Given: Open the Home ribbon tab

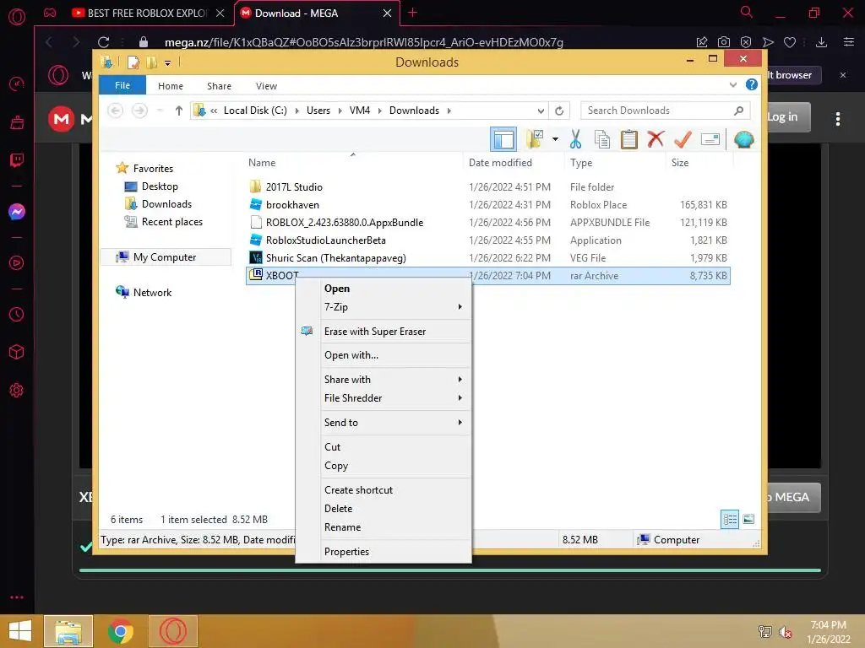Looking at the screenshot, I should (171, 86).
